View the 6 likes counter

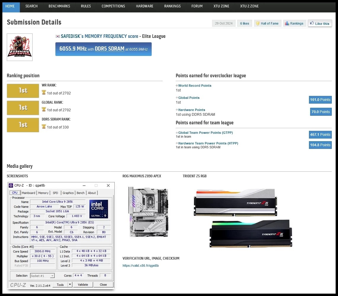point(244,23)
